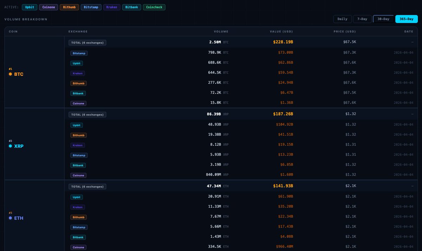Click the Bithumb chip in the ACTIVE bar
Image resolution: width=422 pixels, height=251 pixels.
tap(69, 7)
